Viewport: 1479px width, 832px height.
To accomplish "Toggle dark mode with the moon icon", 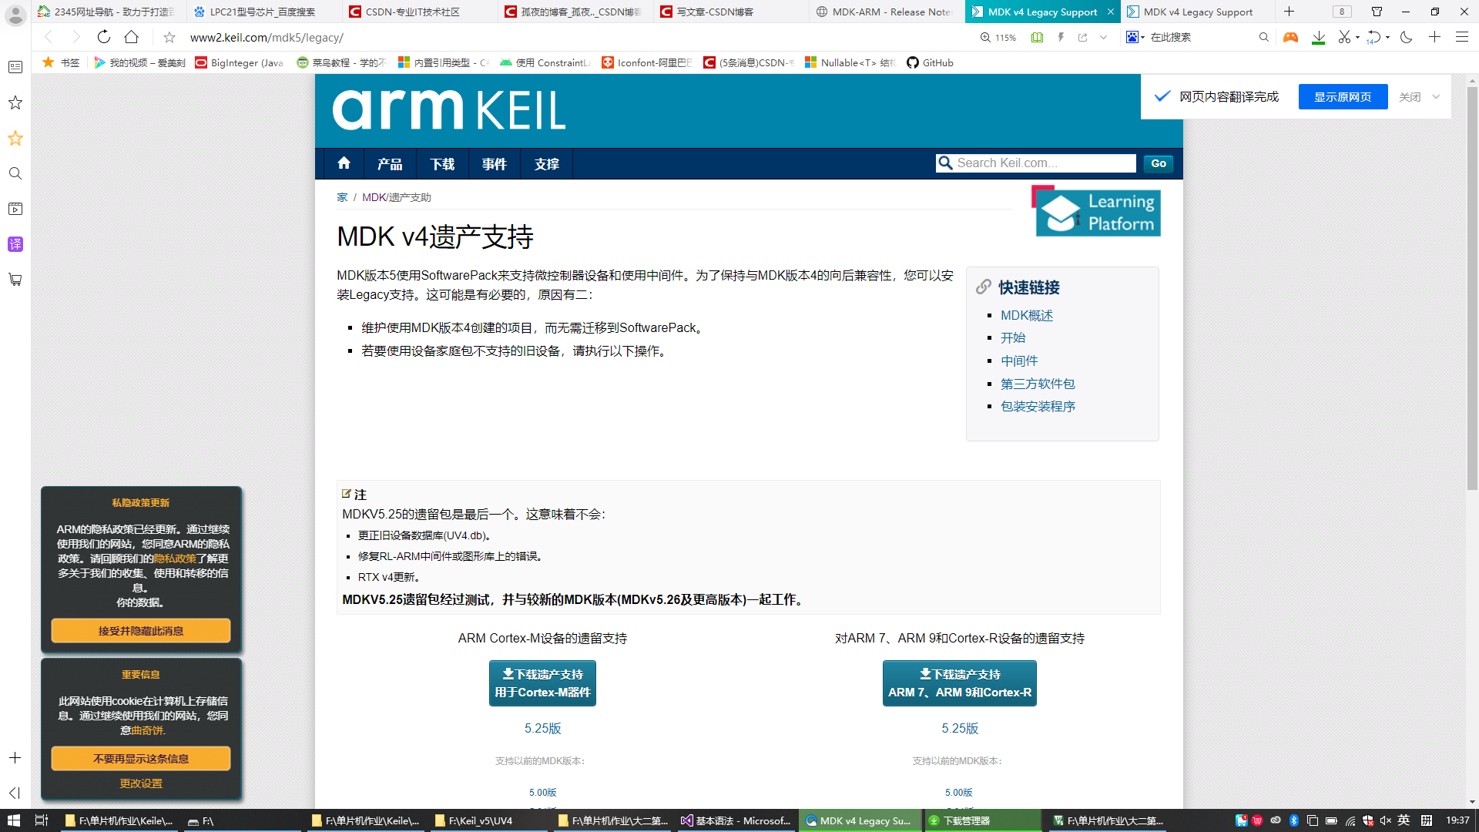I will coord(1407,36).
